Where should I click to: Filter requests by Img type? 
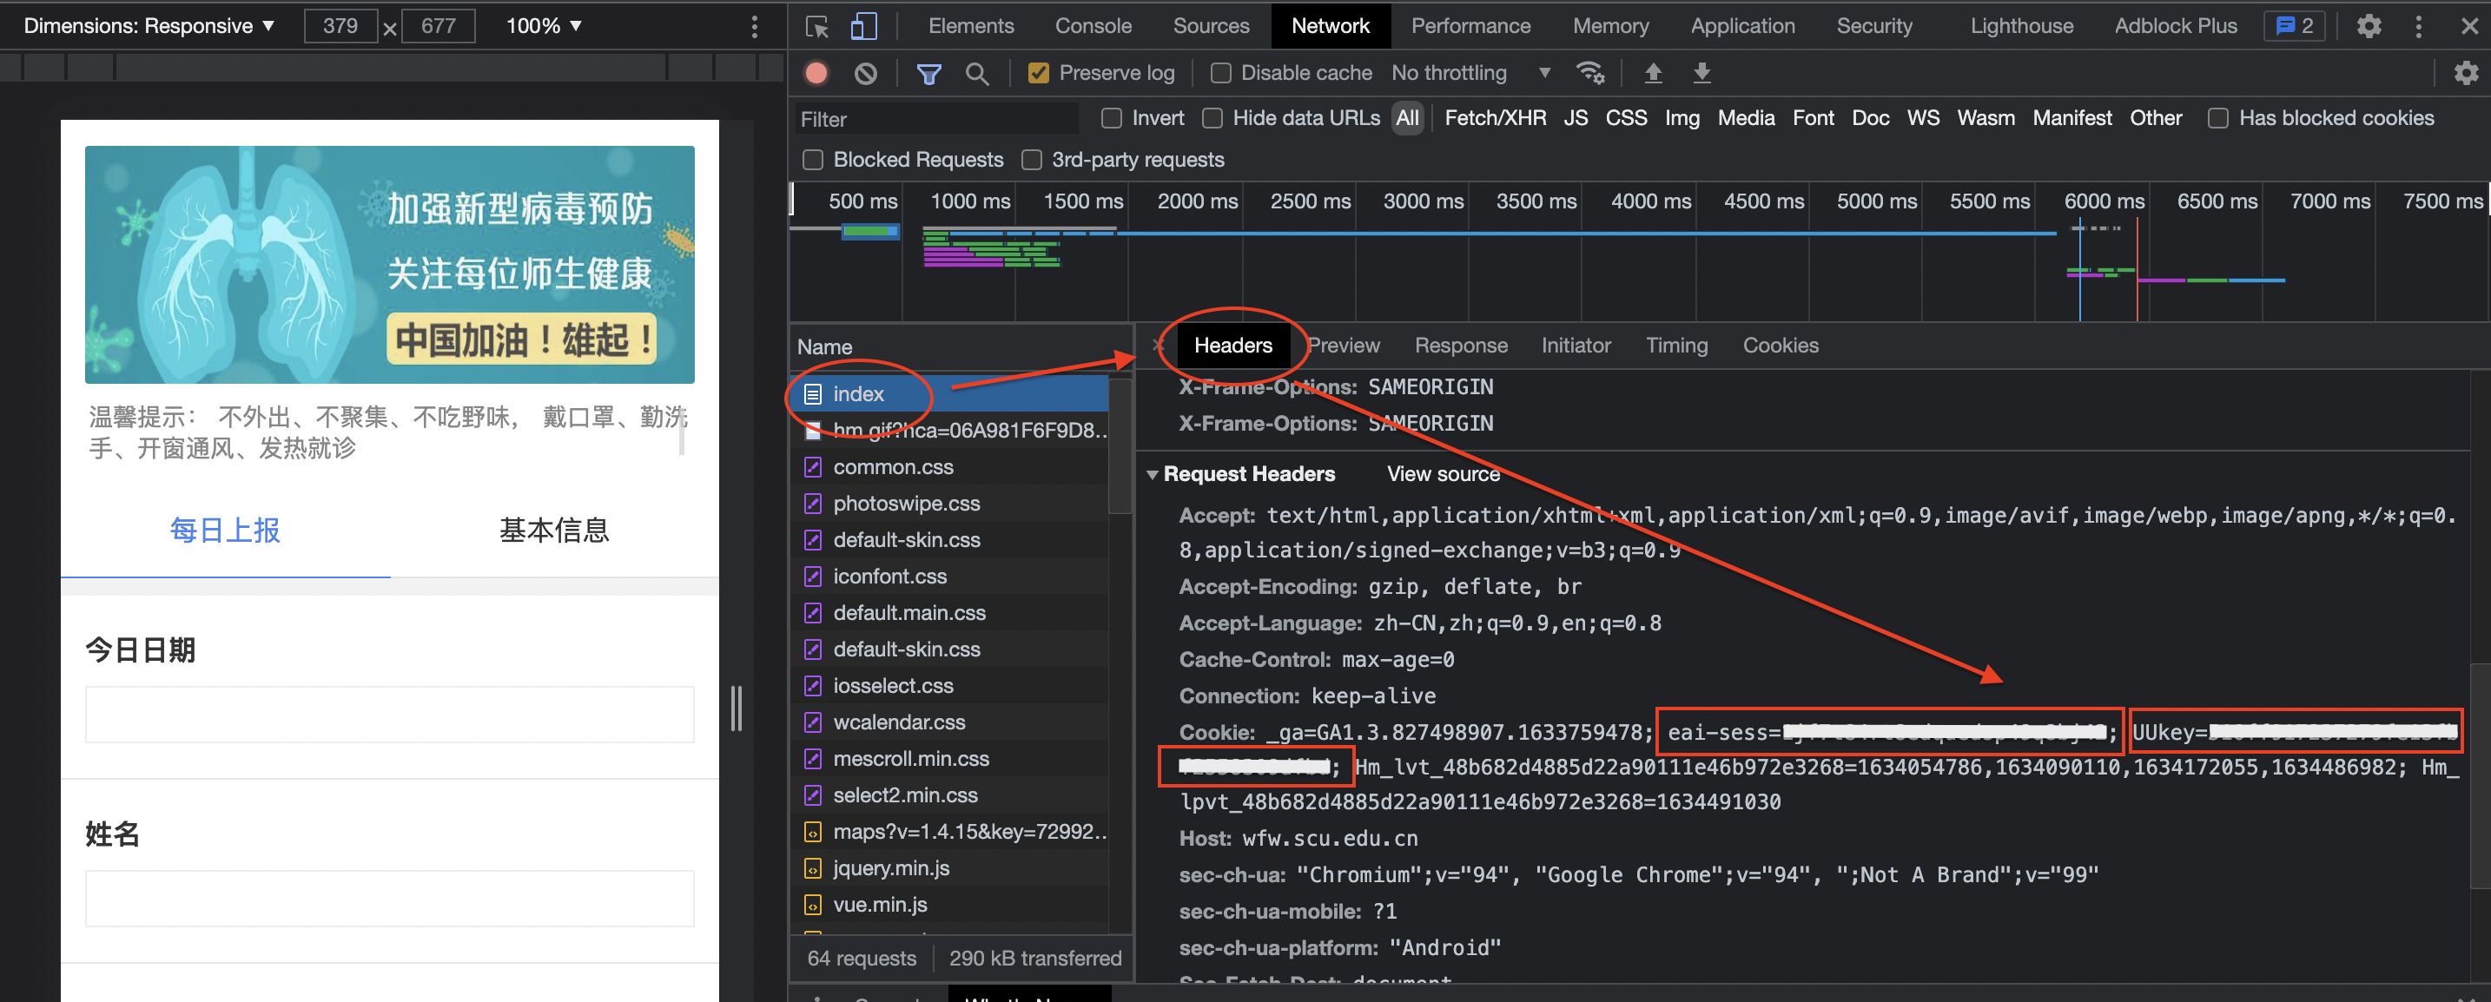[x=1682, y=118]
